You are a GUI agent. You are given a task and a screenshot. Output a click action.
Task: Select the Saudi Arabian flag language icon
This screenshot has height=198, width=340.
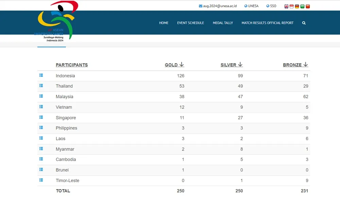click(x=302, y=6)
